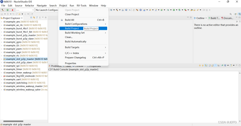Image resolution: width=241 pixels, height=126 pixels.
Task: Open the Refactor menu
Action: tap(30, 6)
